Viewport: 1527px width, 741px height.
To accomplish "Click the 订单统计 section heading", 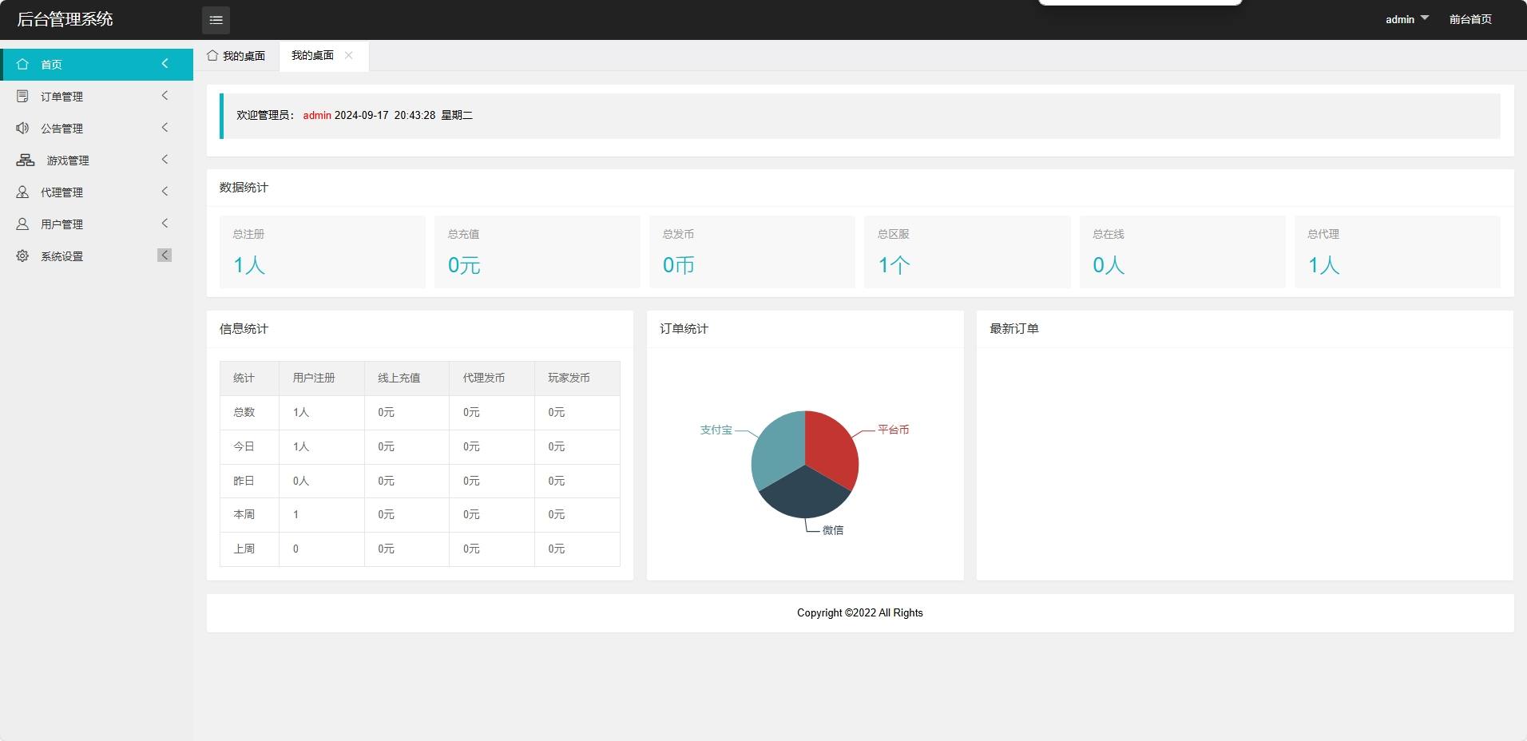I will click(684, 328).
